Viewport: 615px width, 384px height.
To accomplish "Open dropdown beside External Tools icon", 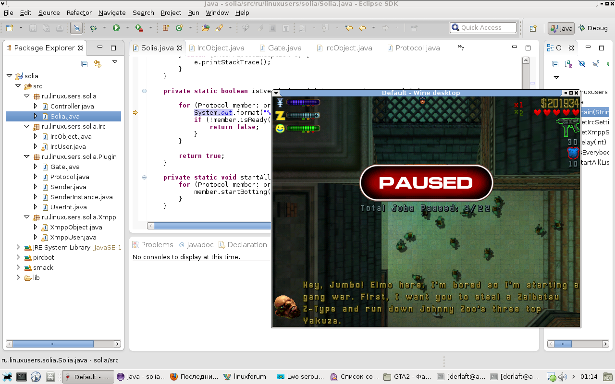I will [x=150, y=28].
